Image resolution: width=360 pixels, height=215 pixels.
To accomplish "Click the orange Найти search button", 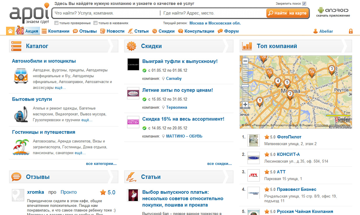I will [277, 13].
